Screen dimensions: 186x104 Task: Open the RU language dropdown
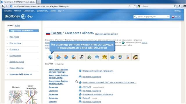tap(176, 17)
